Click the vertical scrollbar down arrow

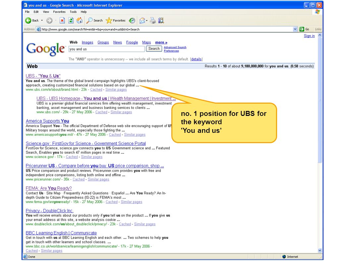320,251
